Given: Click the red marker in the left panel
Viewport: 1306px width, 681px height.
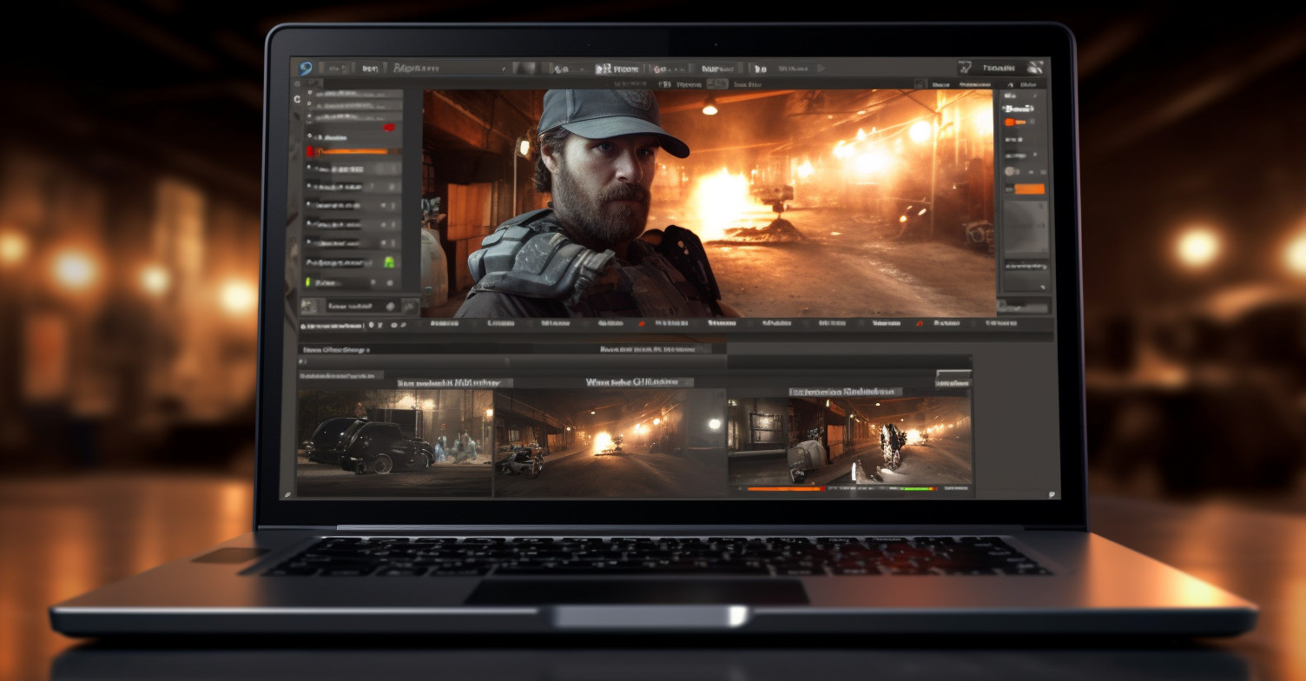Looking at the screenshot, I should click(389, 128).
